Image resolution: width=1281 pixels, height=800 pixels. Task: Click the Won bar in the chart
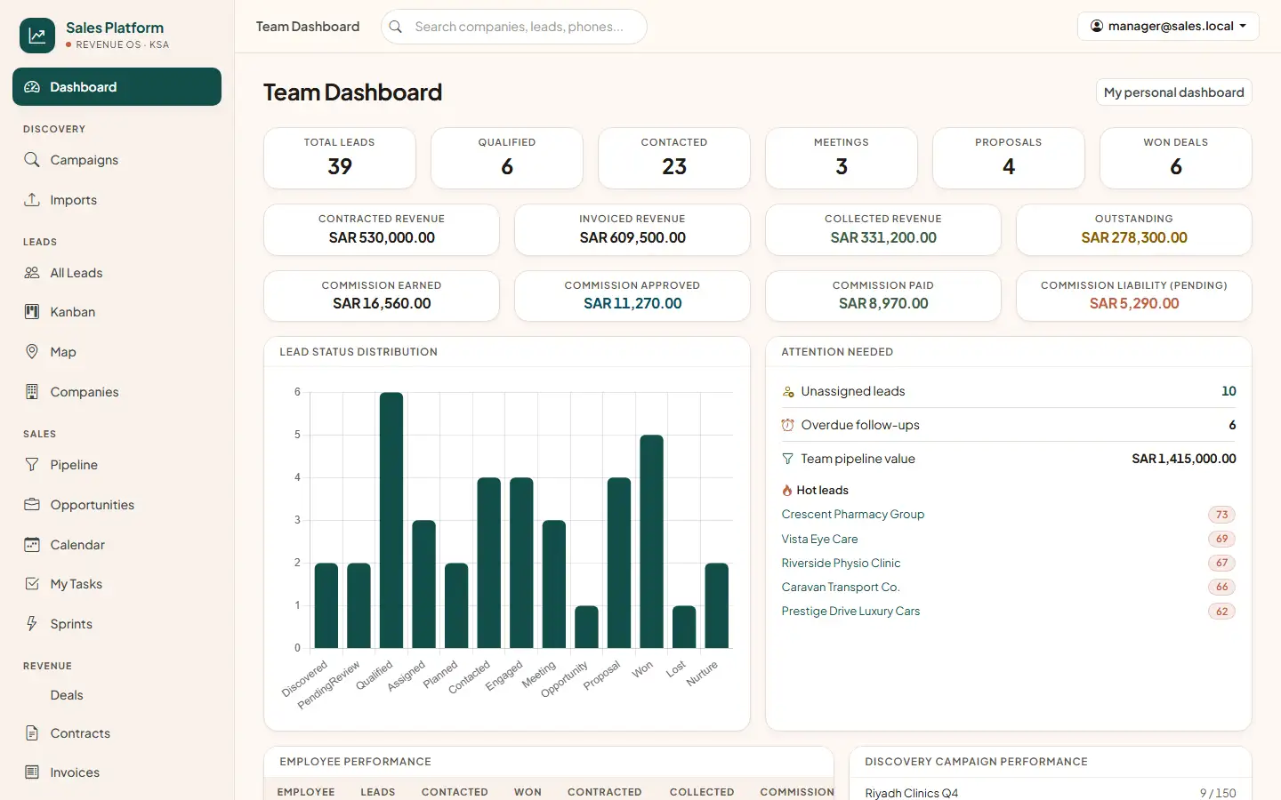(x=651, y=541)
